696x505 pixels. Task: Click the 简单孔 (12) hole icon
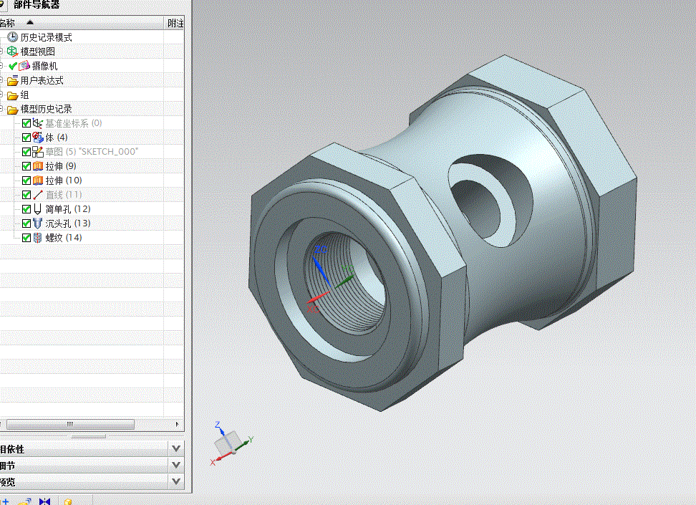[38, 208]
